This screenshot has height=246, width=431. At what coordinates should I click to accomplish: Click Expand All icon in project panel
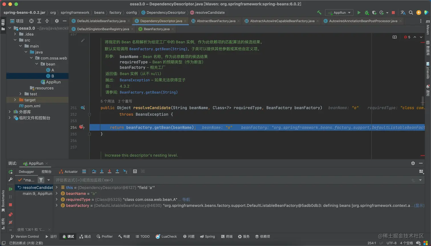pos(39,21)
